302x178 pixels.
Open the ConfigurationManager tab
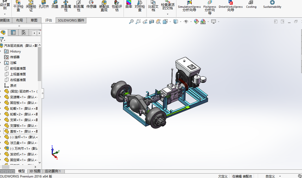click(x=23, y=32)
